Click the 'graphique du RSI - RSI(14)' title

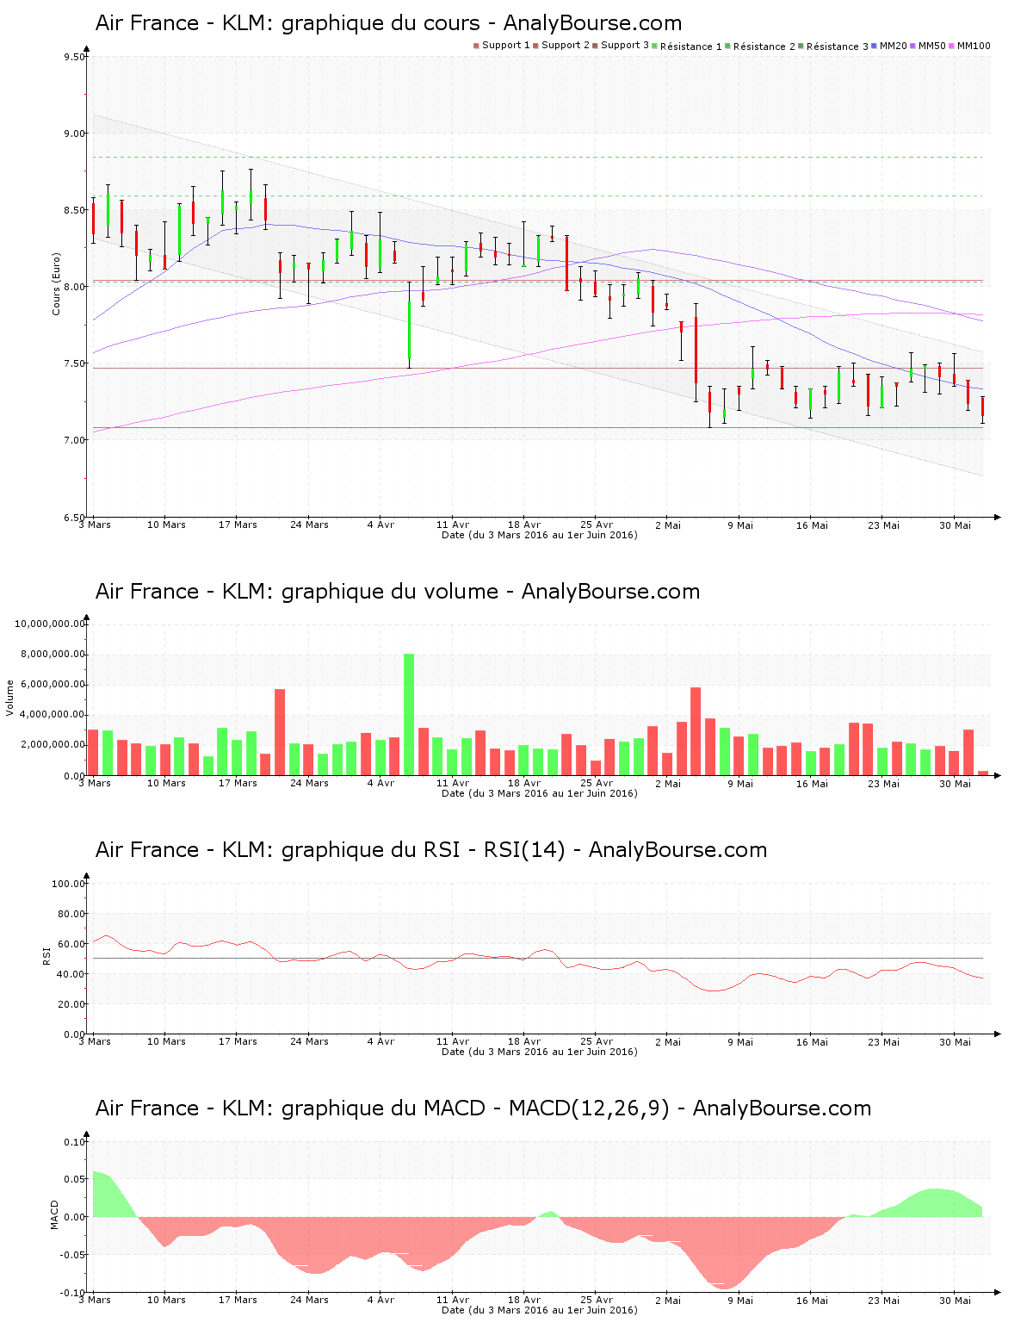[431, 850]
